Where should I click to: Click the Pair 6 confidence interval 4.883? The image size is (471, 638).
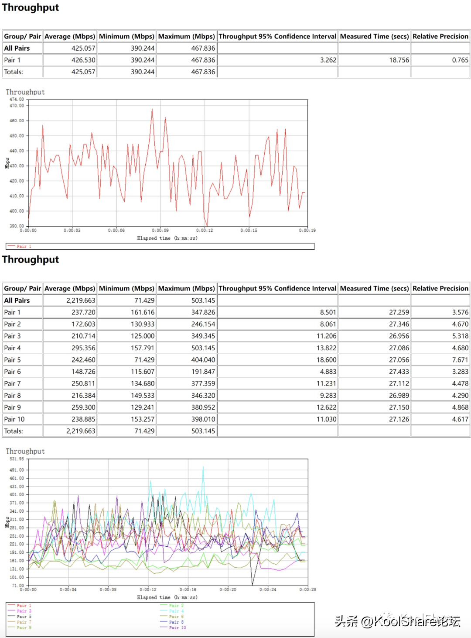tap(328, 372)
